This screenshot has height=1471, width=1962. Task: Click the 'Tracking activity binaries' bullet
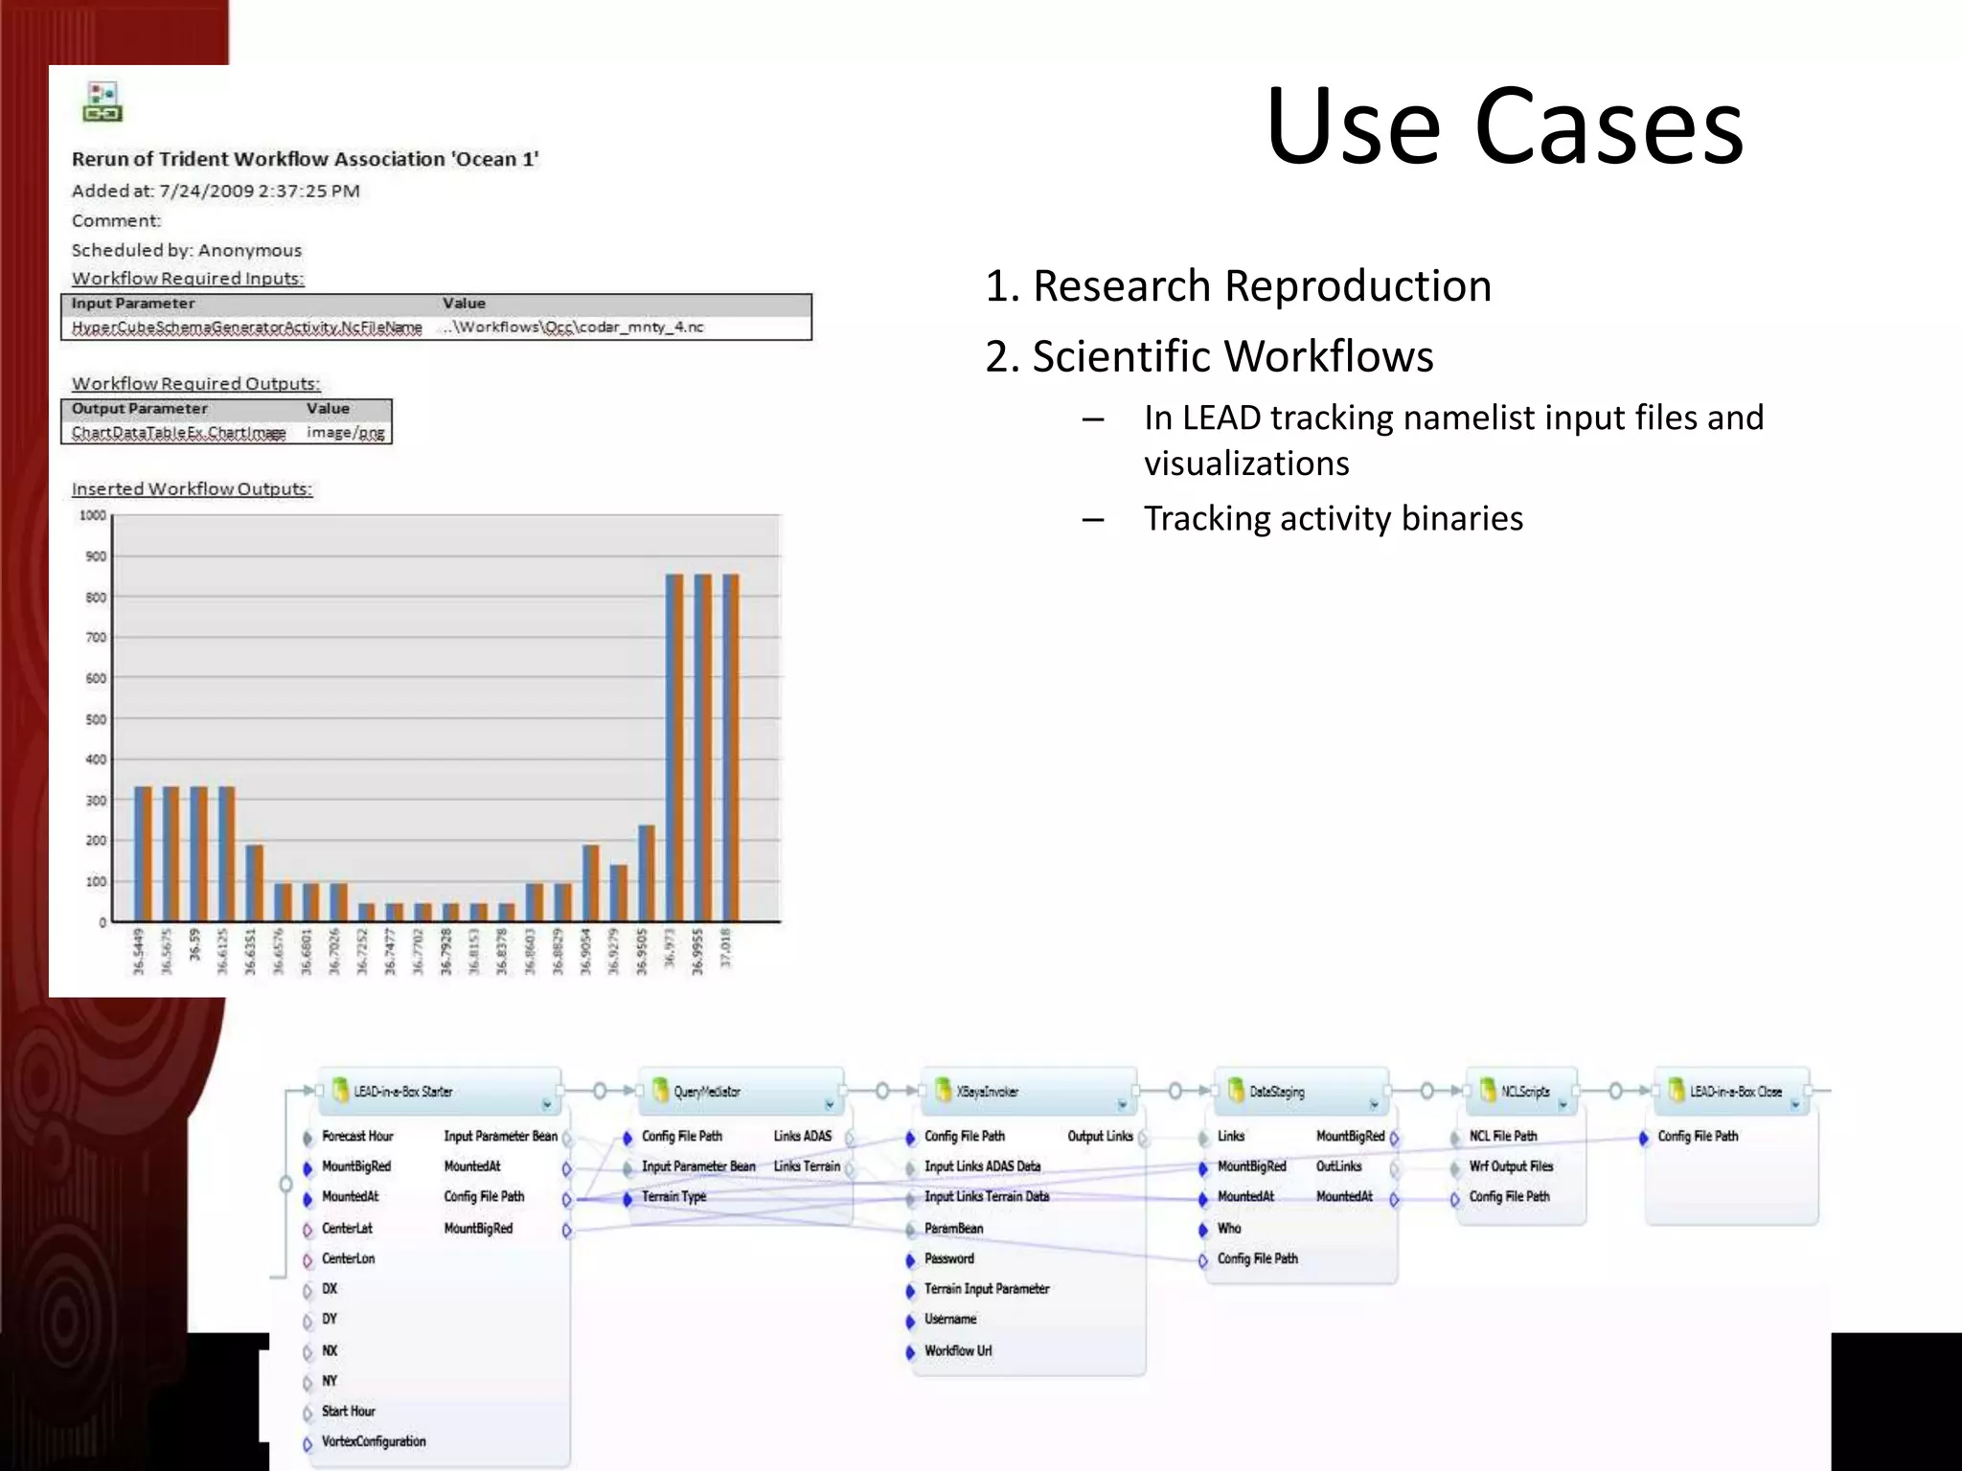[x=1334, y=518]
